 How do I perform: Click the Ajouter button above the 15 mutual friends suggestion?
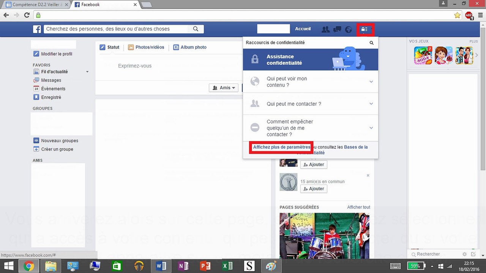pyautogui.click(x=314, y=165)
